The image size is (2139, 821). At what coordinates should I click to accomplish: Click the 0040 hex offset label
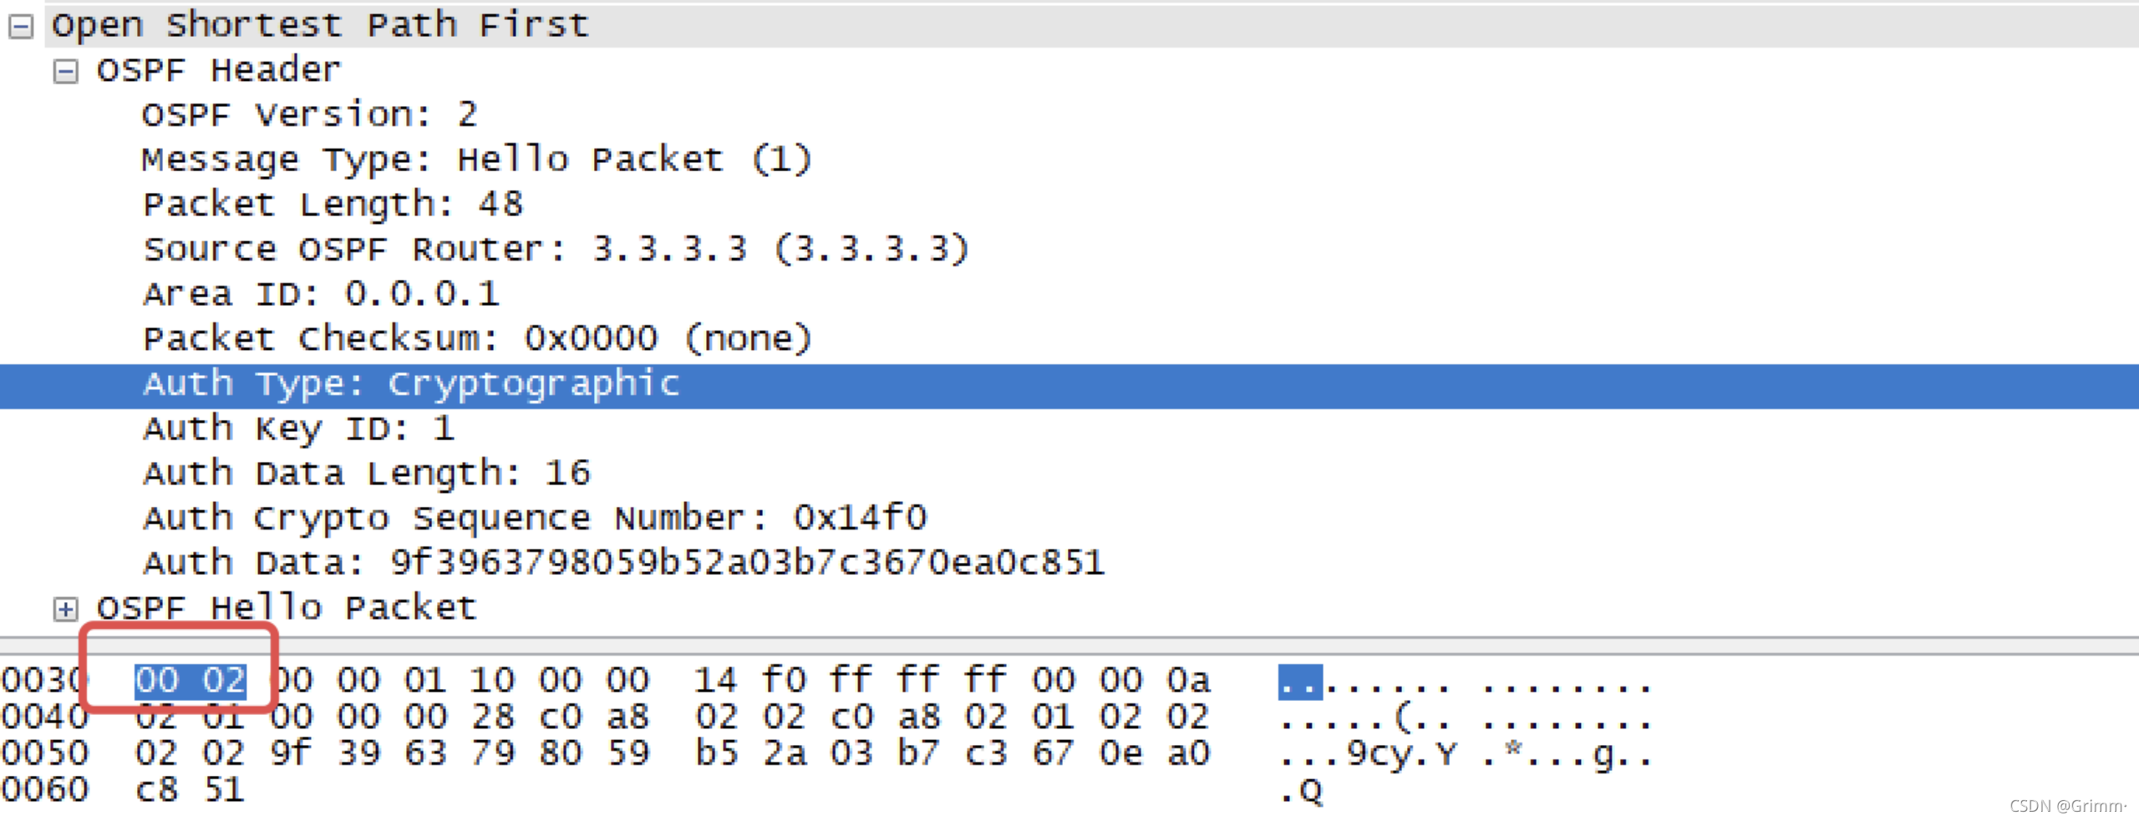click(45, 717)
